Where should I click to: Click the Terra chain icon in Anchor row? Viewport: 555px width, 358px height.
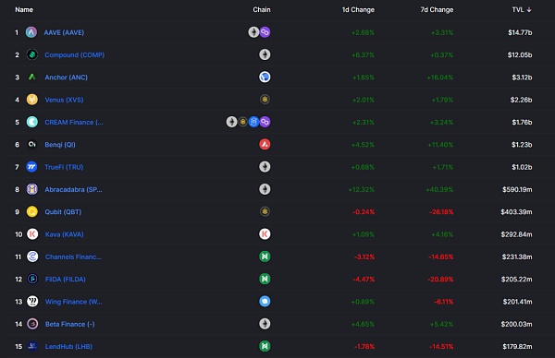265,77
